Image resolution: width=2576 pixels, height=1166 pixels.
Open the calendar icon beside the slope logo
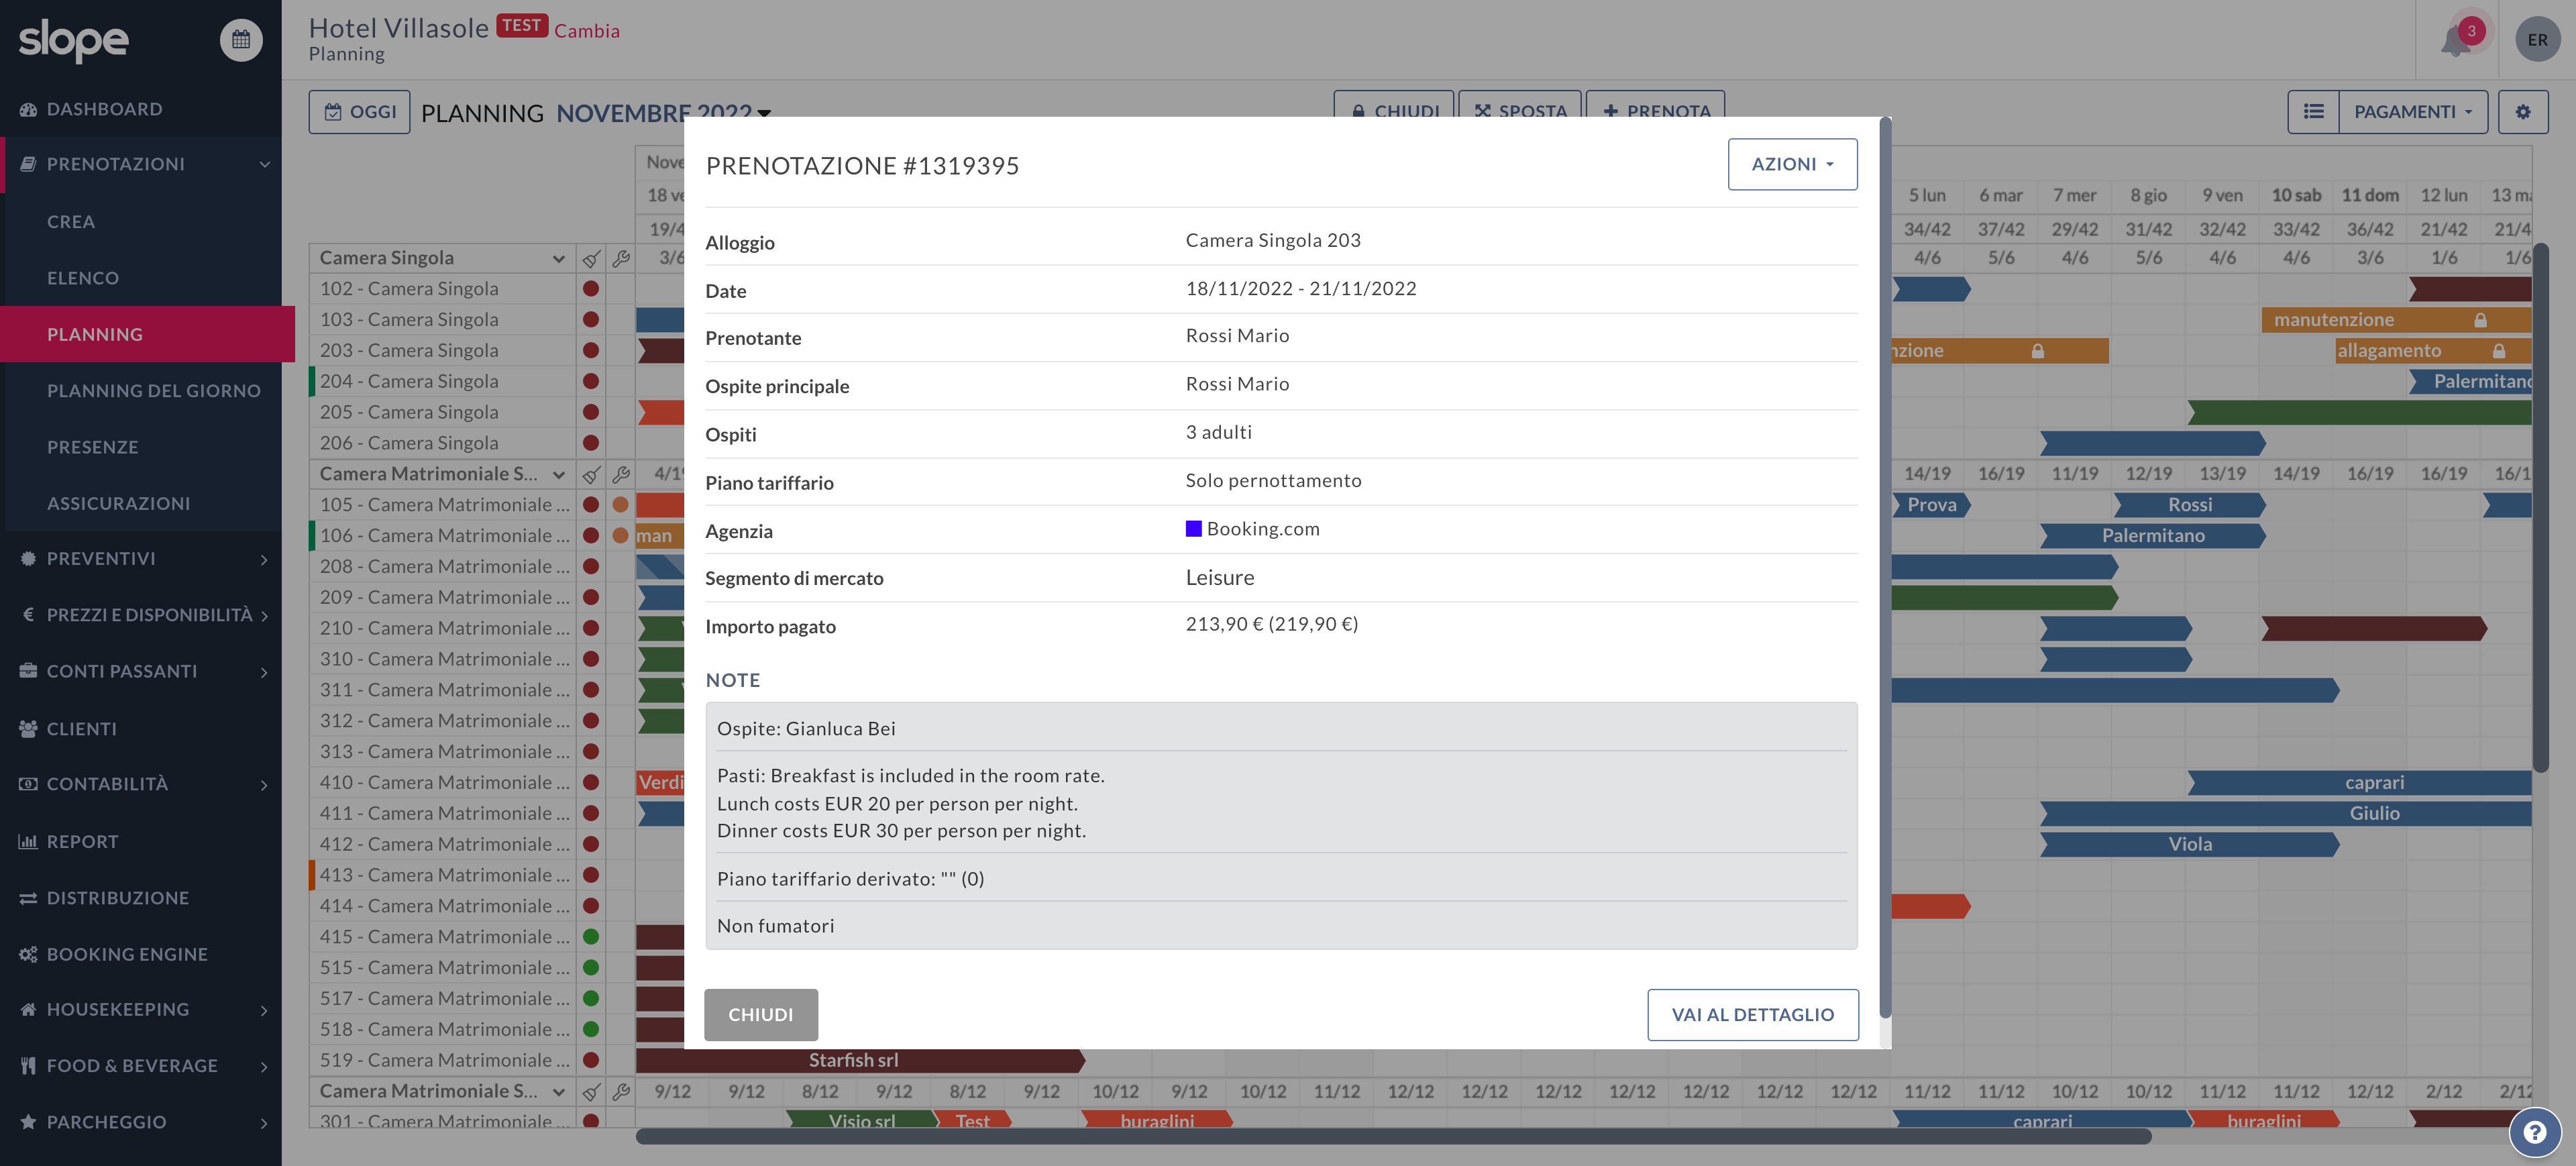[241, 40]
